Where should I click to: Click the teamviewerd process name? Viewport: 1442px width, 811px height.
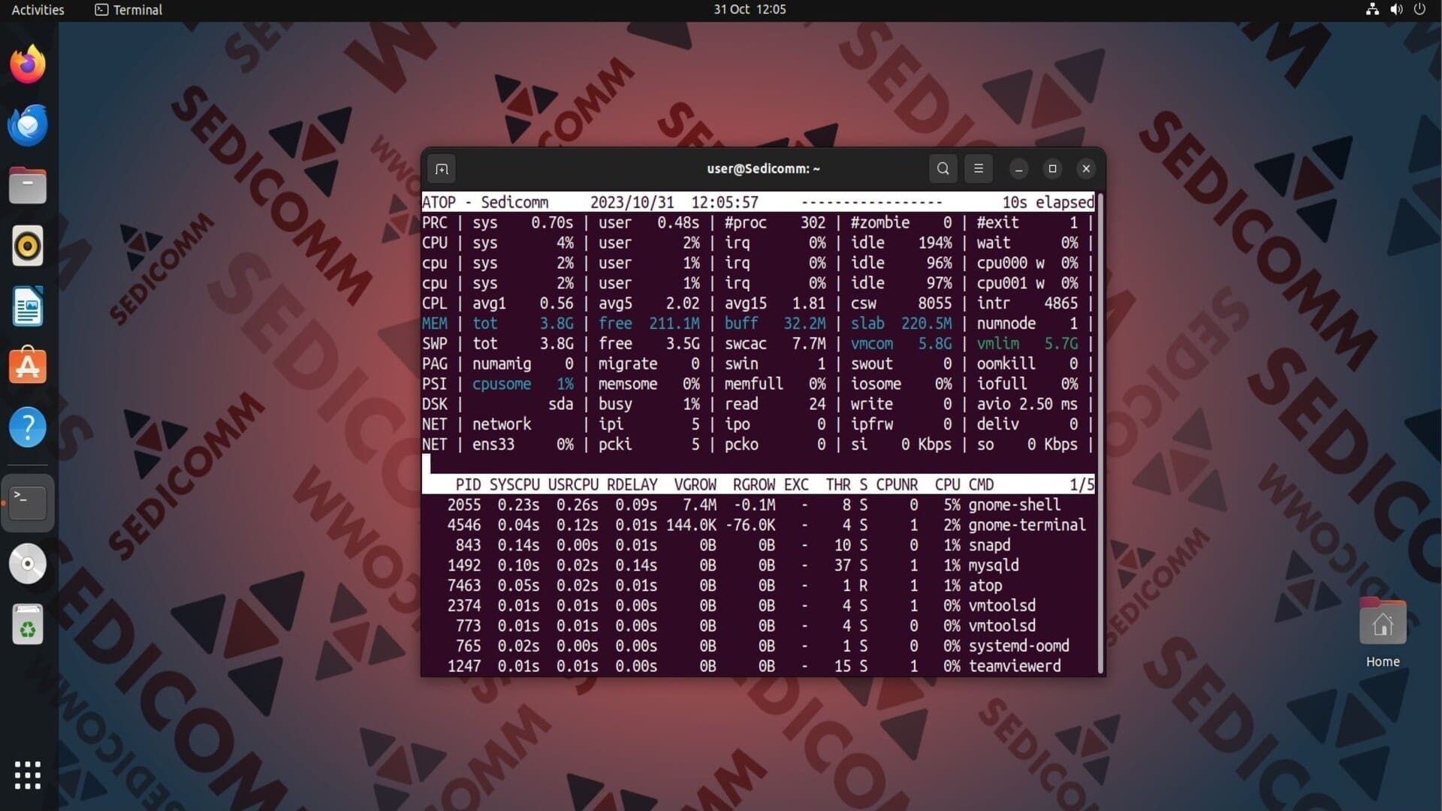1015,667
